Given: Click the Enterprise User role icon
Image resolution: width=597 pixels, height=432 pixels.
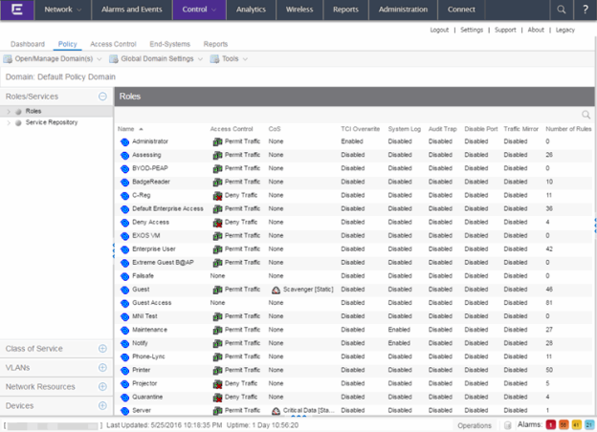Looking at the screenshot, I should 124,249.
